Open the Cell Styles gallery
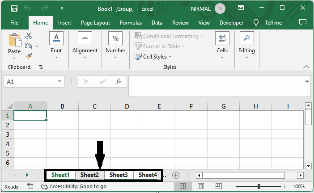Image resolution: width=314 pixels, height=193 pixels. pos(153,57)
